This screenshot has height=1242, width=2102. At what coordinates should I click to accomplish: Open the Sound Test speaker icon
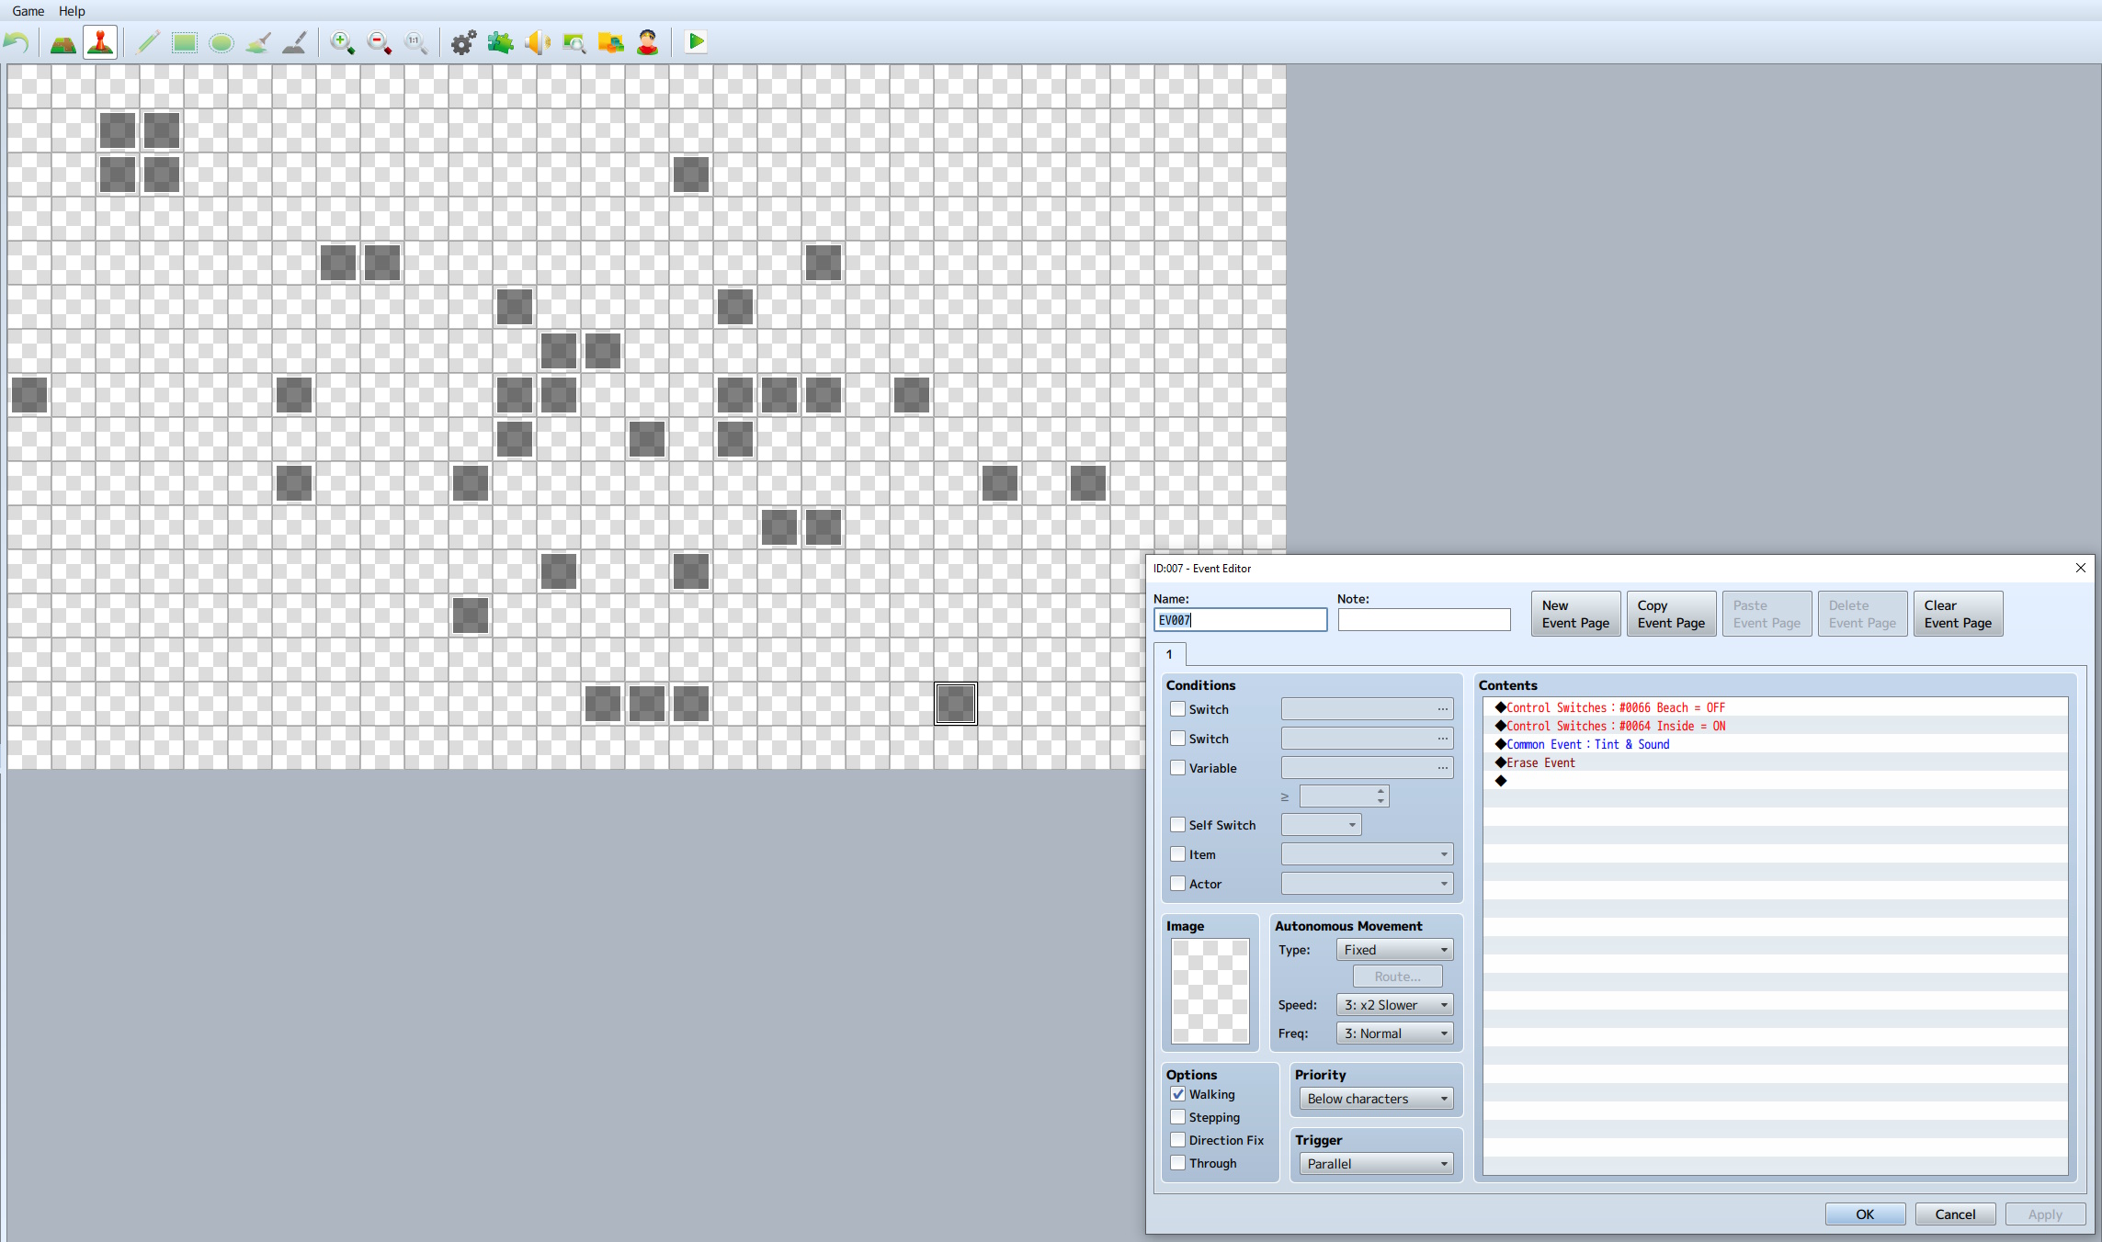pos(538,42)
